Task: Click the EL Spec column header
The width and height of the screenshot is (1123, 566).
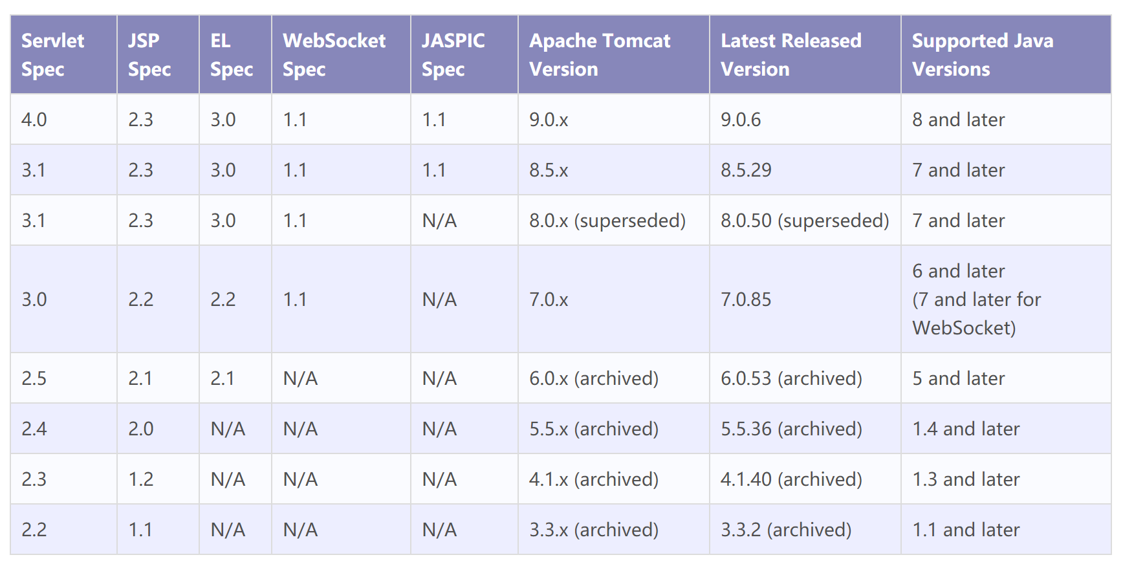Action: tap(231, 55)
